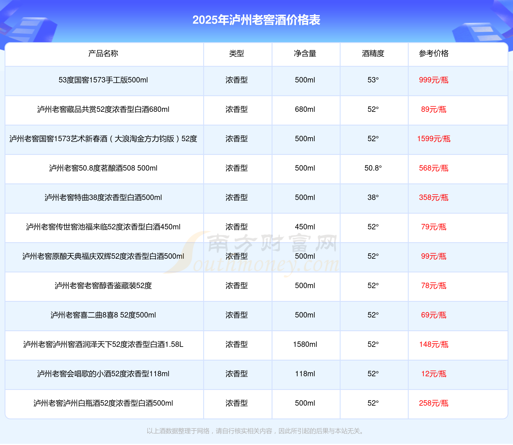Click 500ml in the 茗酿酒508 row
The image size is (513, 445).
(305, 168)
